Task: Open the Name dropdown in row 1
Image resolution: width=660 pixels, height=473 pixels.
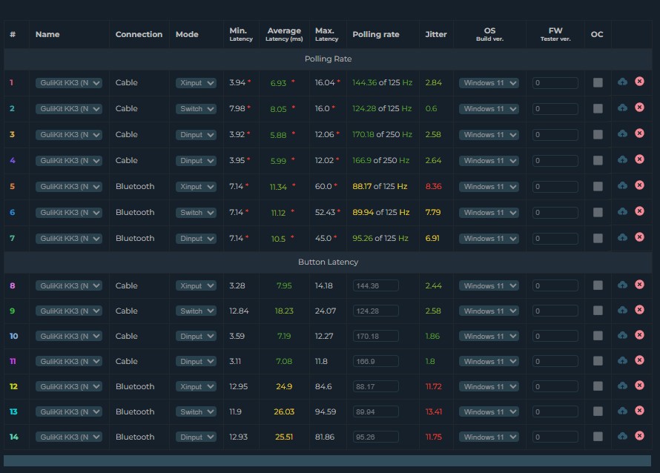Action: click(x=69, y=83)
